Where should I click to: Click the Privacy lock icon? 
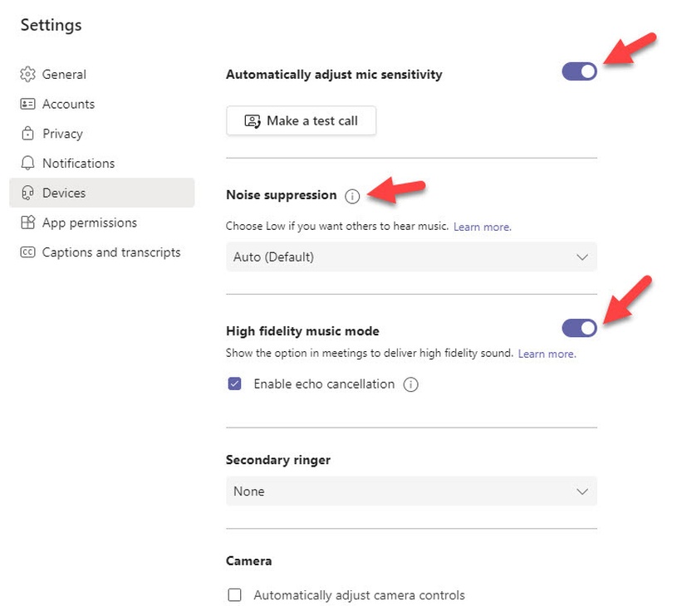click(x=28, y=134)
